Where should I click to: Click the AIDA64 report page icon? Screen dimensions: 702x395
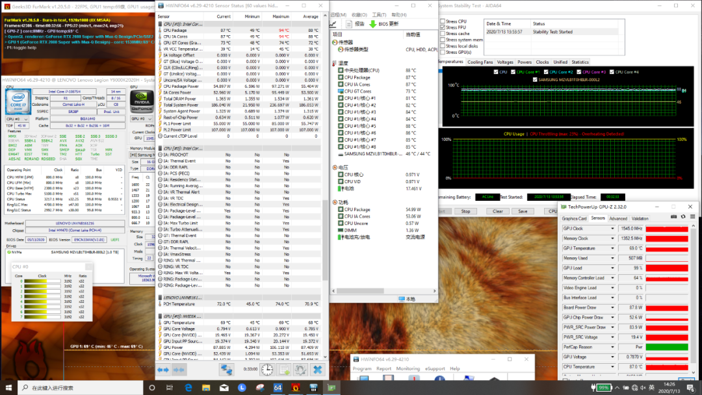pyautogui.click(x=349, y=23)
